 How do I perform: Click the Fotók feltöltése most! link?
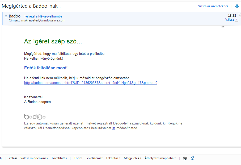point(46,68)
